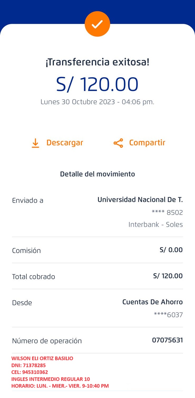
Task: Select operation number 07075631
Action: pos(167,340)
